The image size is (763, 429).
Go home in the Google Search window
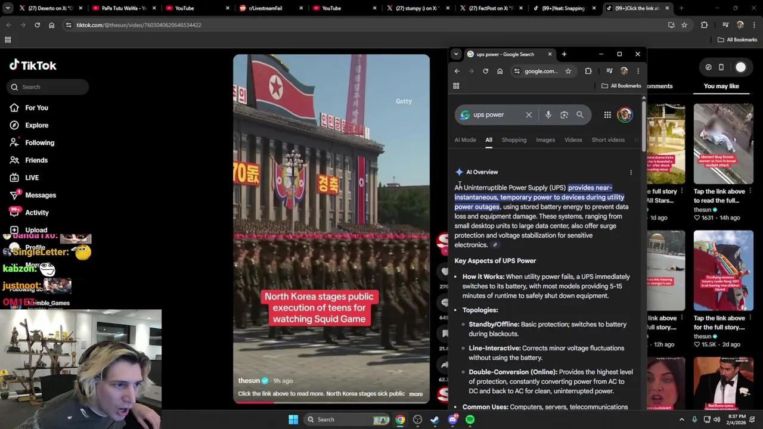(500, 71)
